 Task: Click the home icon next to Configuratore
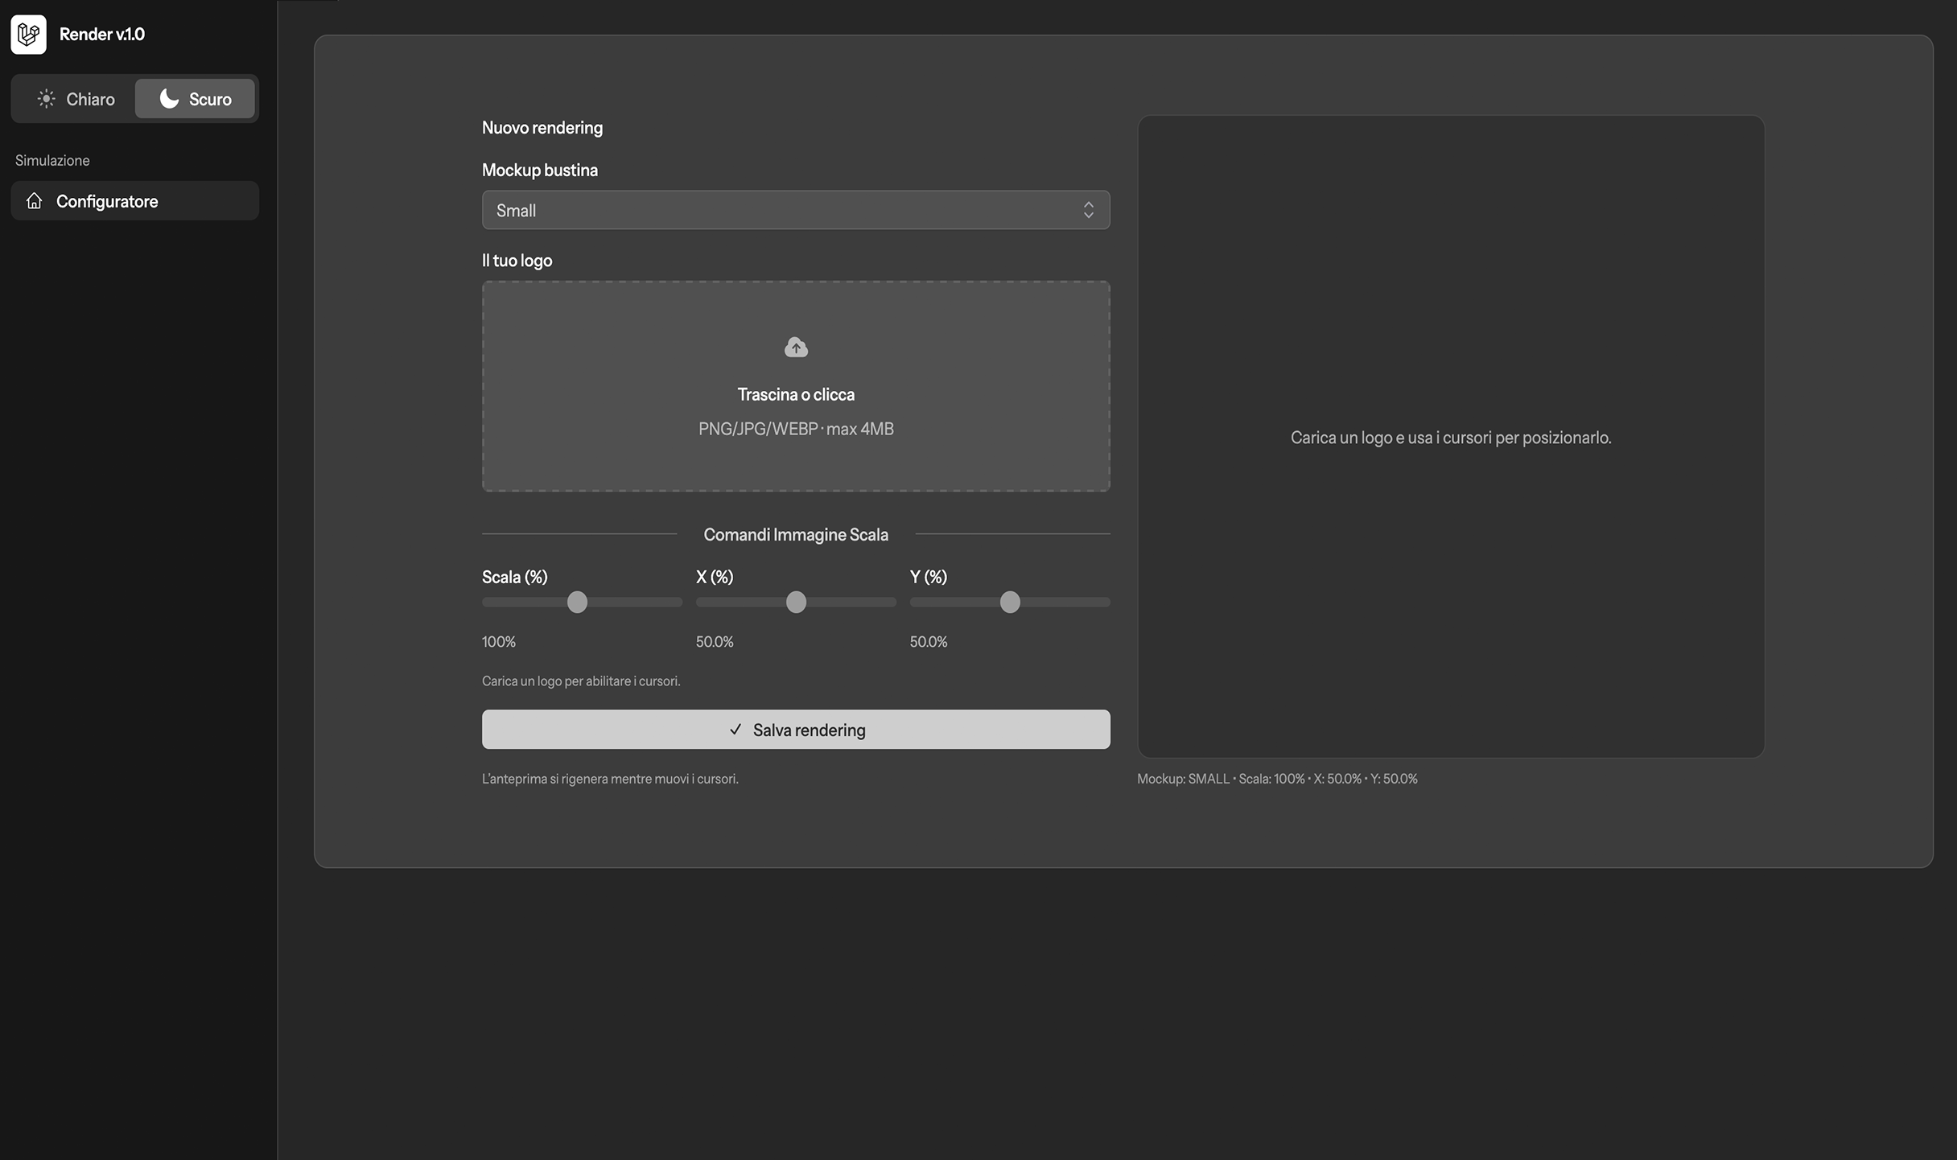click(x=34, y=200)
